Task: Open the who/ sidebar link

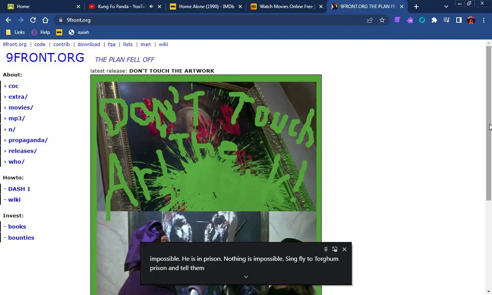Action: [17, 162]
